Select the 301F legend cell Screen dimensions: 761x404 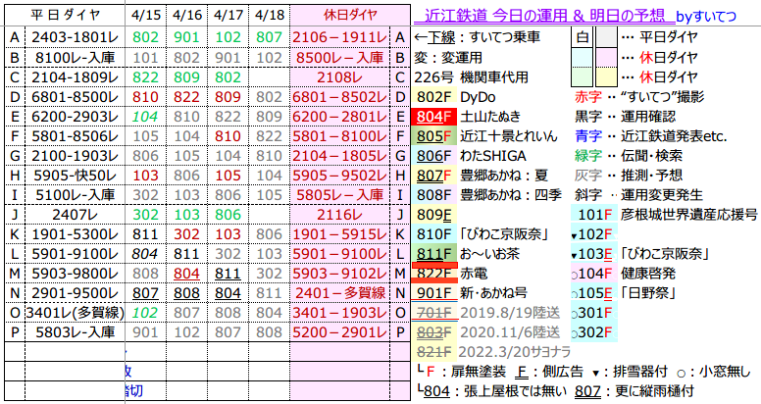(594, 312)
